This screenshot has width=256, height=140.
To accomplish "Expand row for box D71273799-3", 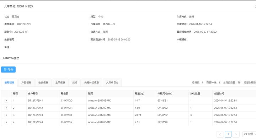I will (6, 115).
